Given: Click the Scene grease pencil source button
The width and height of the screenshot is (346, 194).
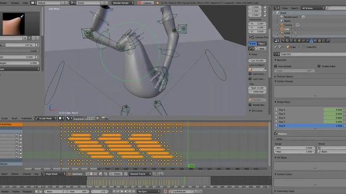Looking at the screenshot, I should click(252, 44).
